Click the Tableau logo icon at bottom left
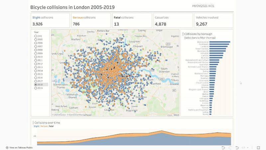 (x=7, y=148)
